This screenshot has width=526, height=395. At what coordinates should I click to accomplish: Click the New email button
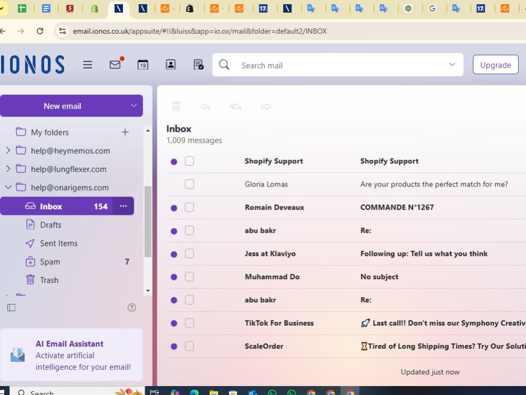tap(63, 106)
